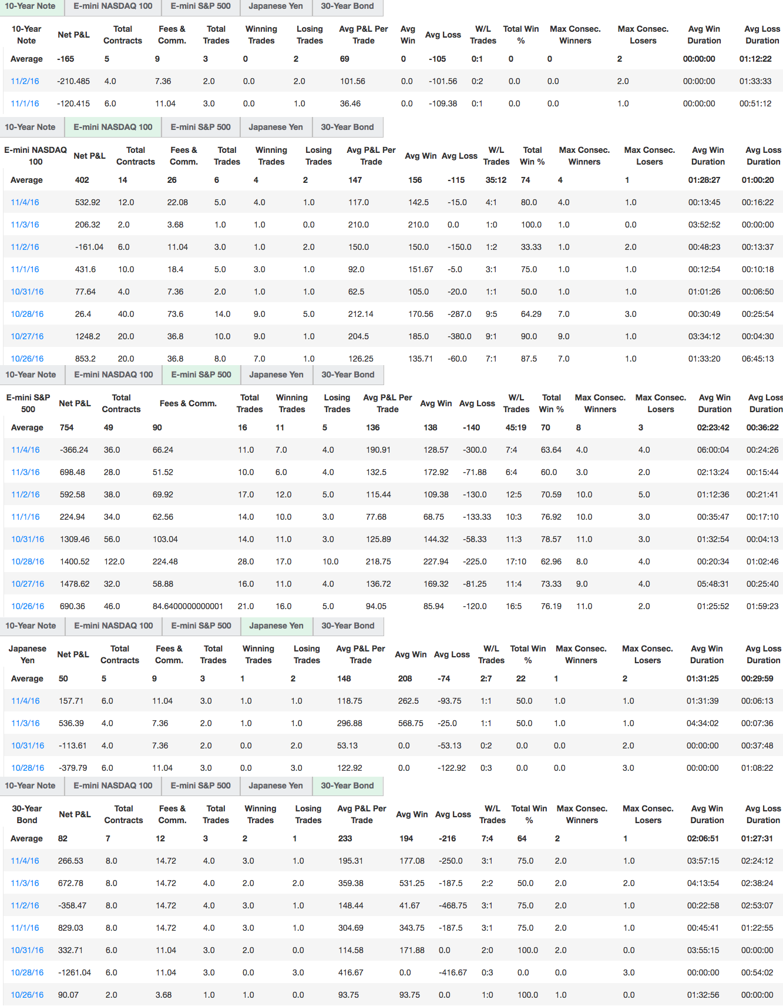Click the 531.25 avg win value
This screenshot has width=783, height=1006.
412,883
